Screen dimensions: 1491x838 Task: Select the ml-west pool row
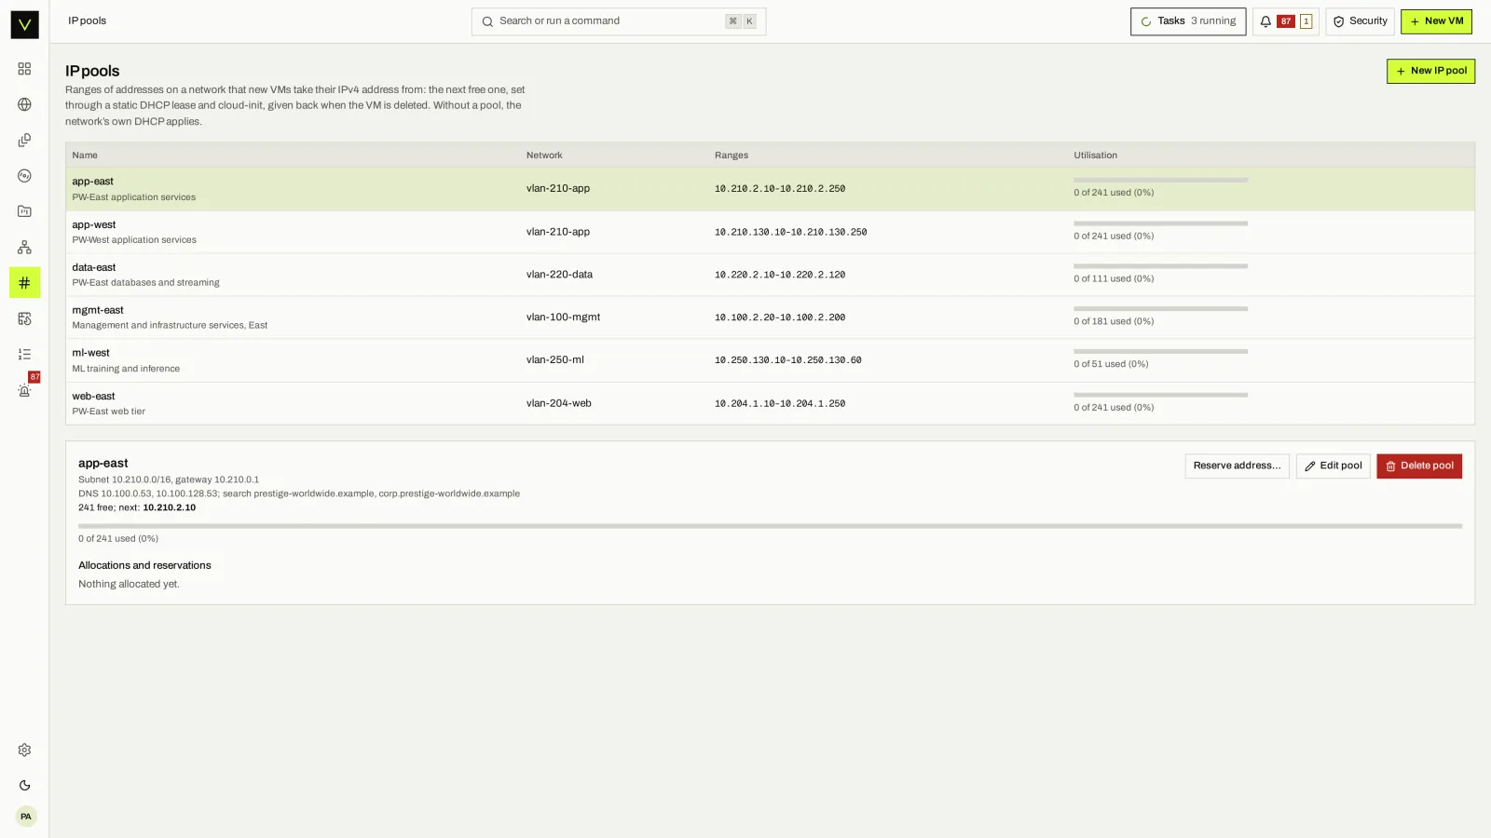(x=770, y=360)
